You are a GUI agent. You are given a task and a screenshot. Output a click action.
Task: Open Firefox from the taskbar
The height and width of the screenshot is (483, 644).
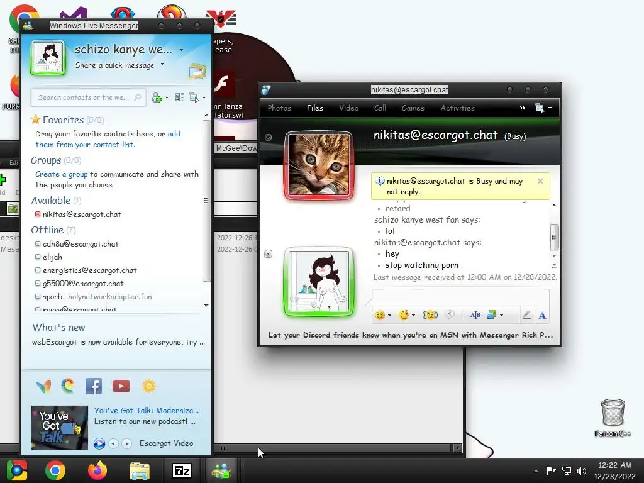coord(97,470)
